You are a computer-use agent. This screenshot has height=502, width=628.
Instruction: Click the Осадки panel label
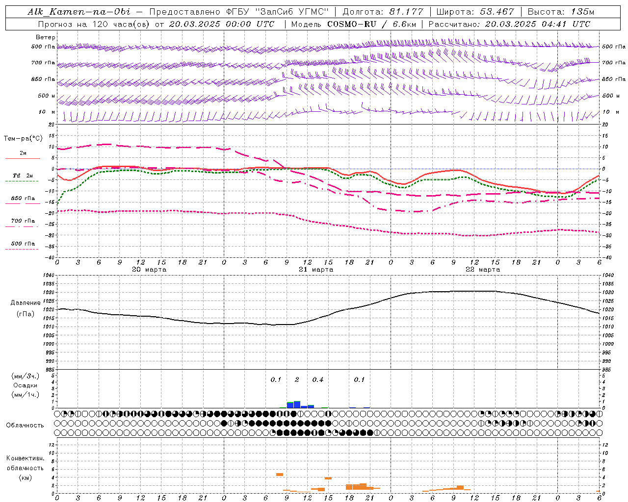pyautogui.click(x=26, y=385)
